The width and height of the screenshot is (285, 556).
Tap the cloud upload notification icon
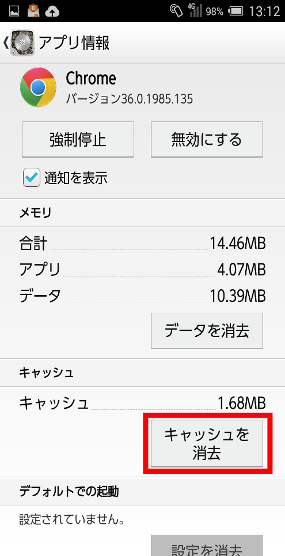tap(52, 12)
